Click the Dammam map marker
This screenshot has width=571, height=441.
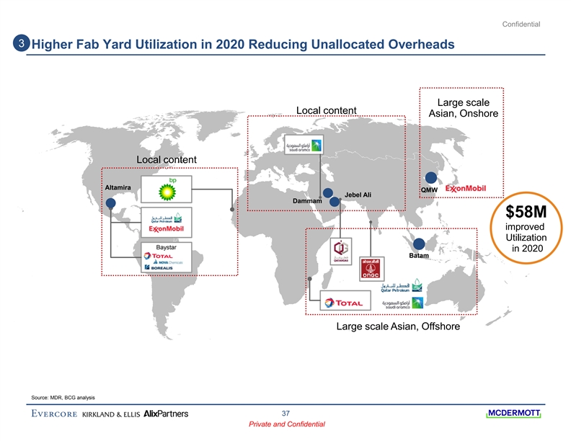[x=335, y=202]
